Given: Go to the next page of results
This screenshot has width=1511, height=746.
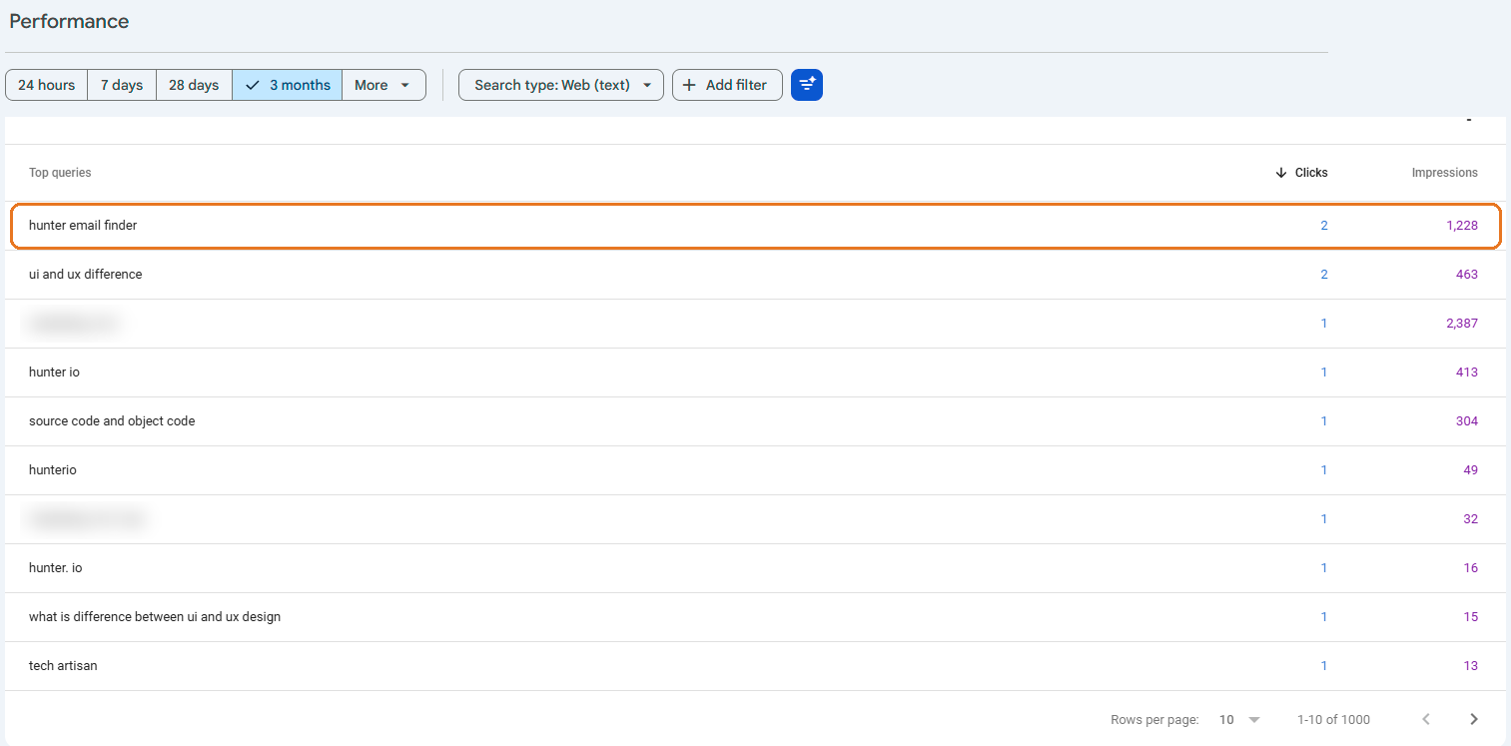Looking at the screenshot, I should click(1474, 719).
